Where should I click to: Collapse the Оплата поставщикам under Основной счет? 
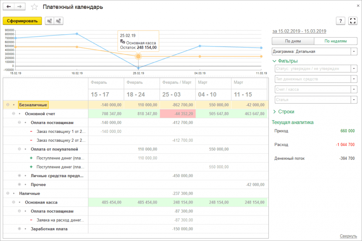coord(19,123)
